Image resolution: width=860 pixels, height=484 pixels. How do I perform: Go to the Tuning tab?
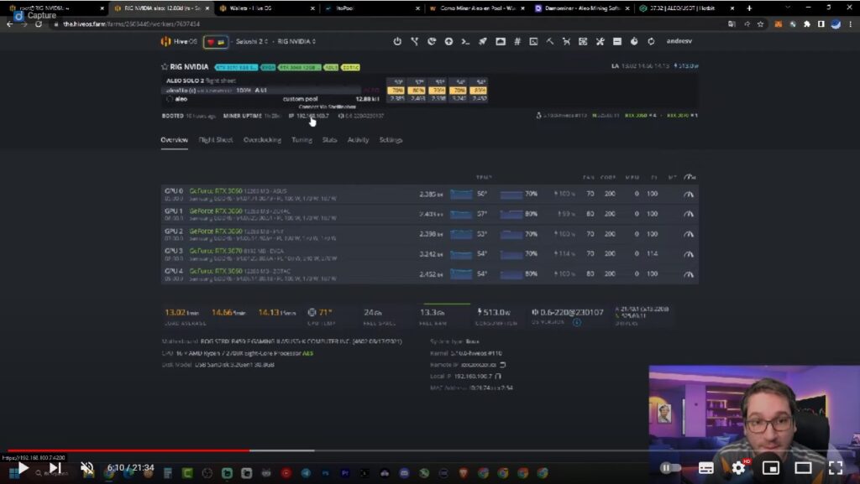coord(302,140)
